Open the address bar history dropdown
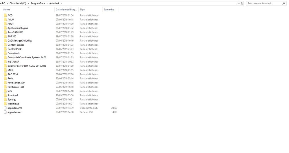Image resolution: width=289 pixels, height=153 pixels. [x=238, y=3]
